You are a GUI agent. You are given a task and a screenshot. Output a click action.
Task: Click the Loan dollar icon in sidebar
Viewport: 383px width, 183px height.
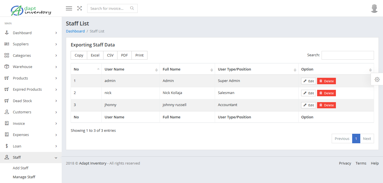point(7,146)
